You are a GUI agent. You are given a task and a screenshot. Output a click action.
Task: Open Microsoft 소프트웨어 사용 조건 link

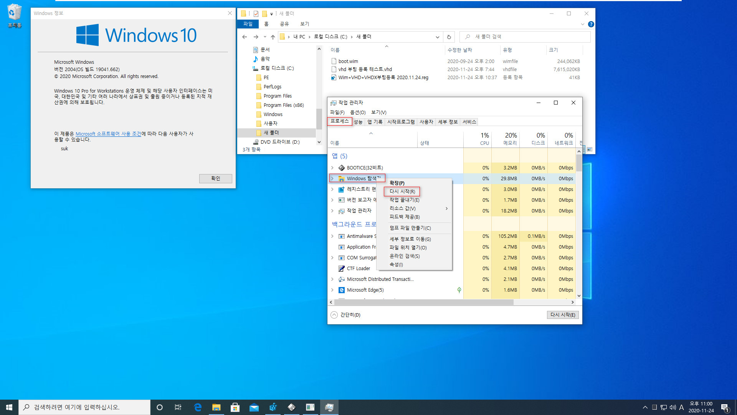tap(108, 134)
